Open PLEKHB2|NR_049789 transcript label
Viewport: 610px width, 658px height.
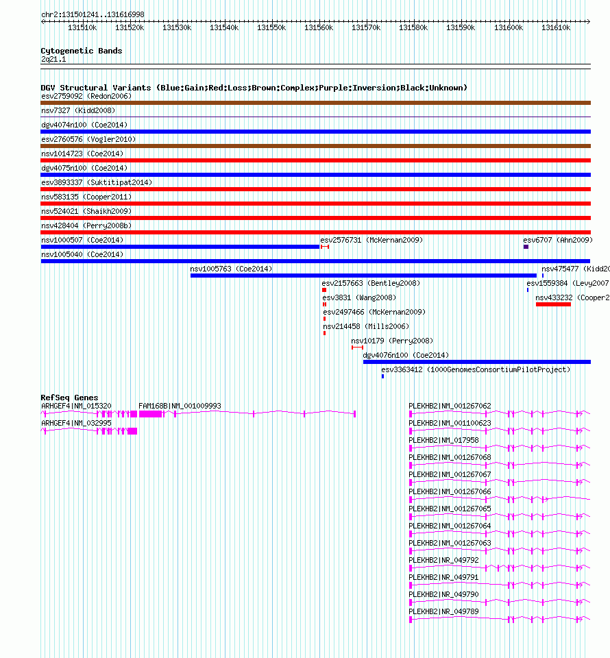444,612
